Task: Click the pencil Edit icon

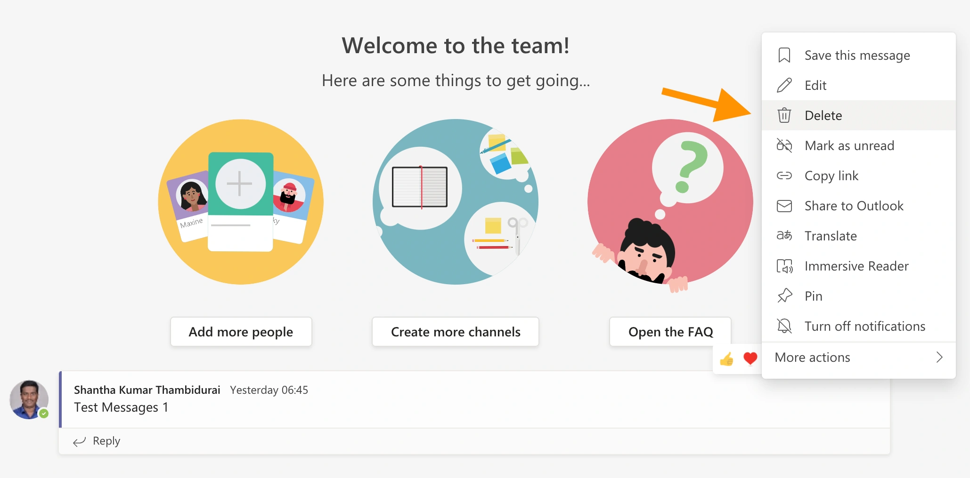Action: coord(784,85)
